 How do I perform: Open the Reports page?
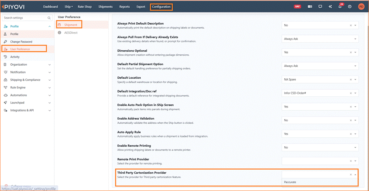click(124, 7)
